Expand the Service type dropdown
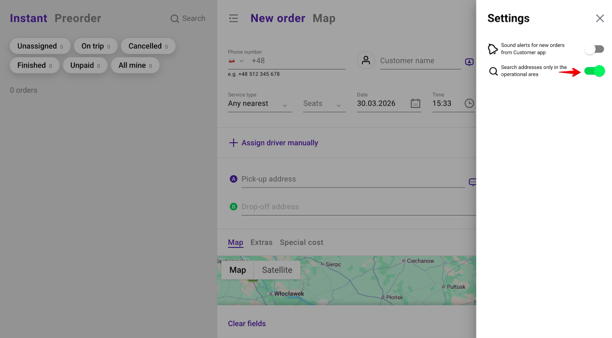 (x=260, y=104)
